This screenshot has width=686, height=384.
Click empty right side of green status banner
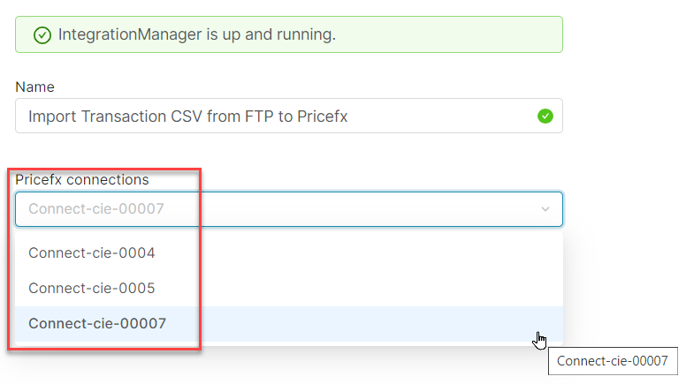460,35
